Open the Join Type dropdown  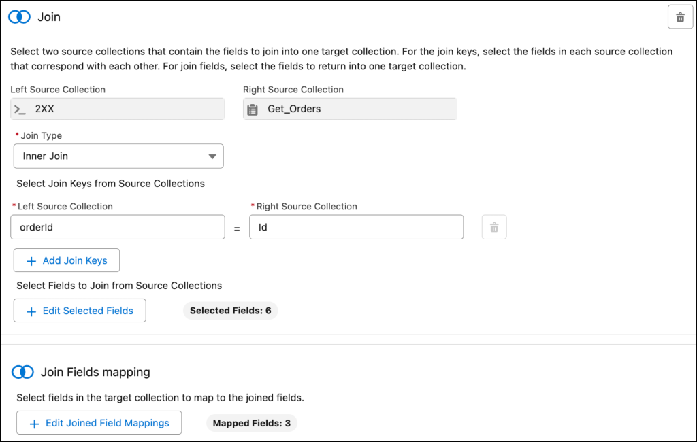(118, 156)
